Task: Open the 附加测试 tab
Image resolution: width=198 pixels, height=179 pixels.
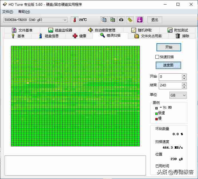Action: [x=178, y=30]
